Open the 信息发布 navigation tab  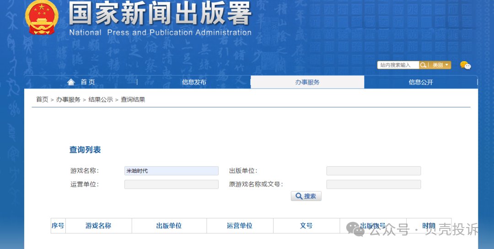pos(194,82)
